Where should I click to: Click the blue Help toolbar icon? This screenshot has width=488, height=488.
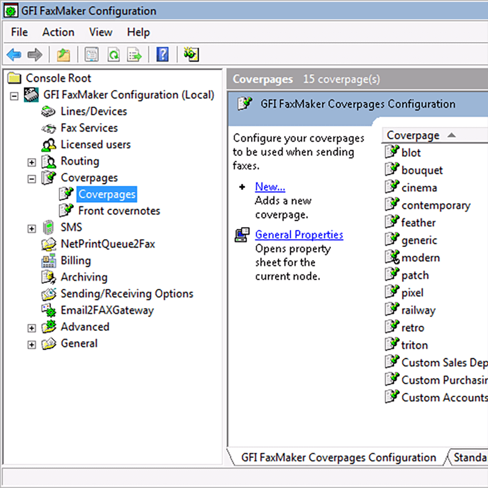[162, 54]
